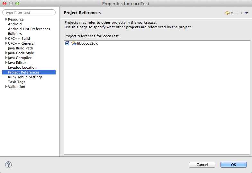
Task: Open the back history dropdown arrow
Action: [232, 13]
